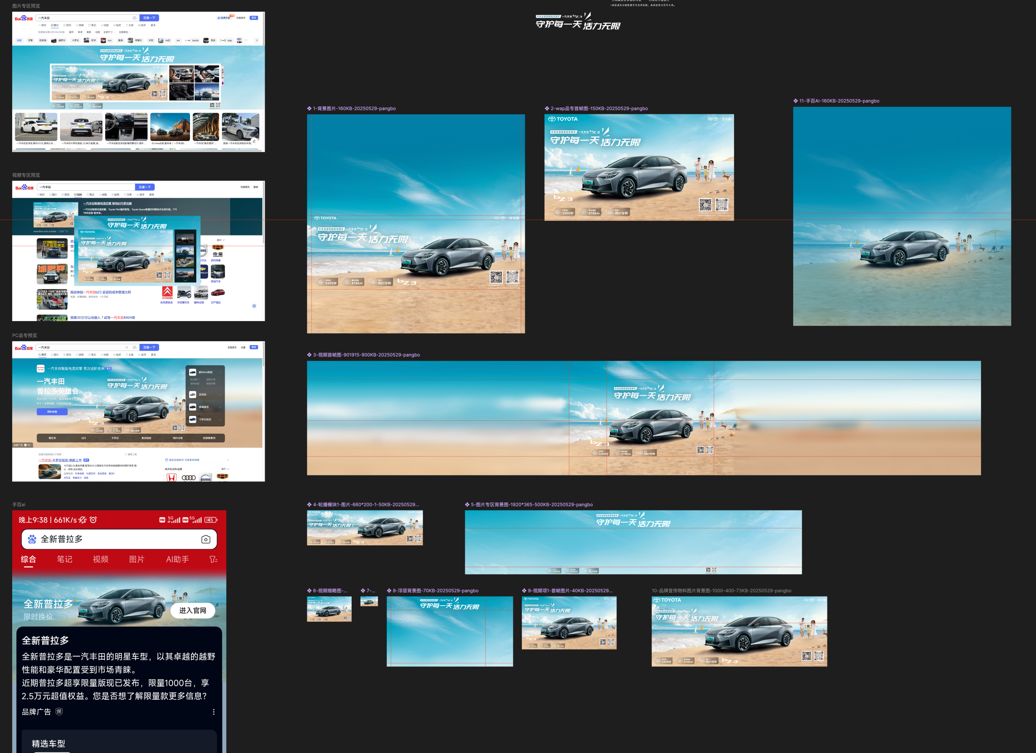Click 一汽丰田 brand avatar in PC品专 banner
Screen dimensions: 1036x753
(x=41, y=368)
